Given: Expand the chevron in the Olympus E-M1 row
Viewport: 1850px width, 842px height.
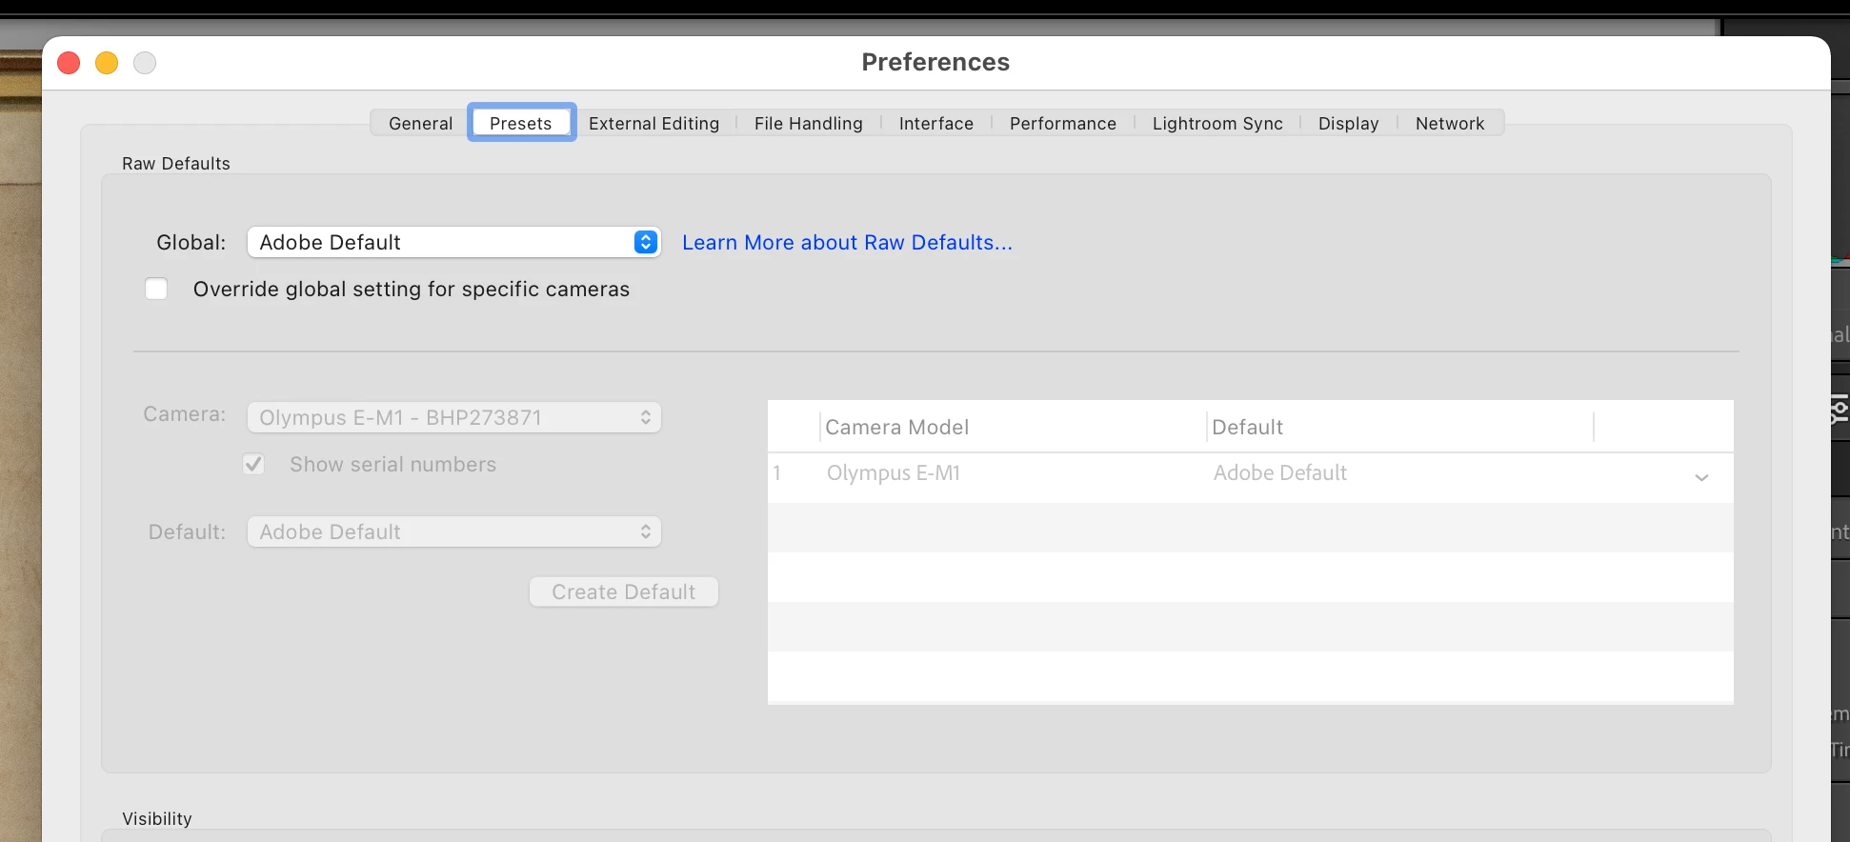Looking at the screenshot, I should [x=1701, y=477].
